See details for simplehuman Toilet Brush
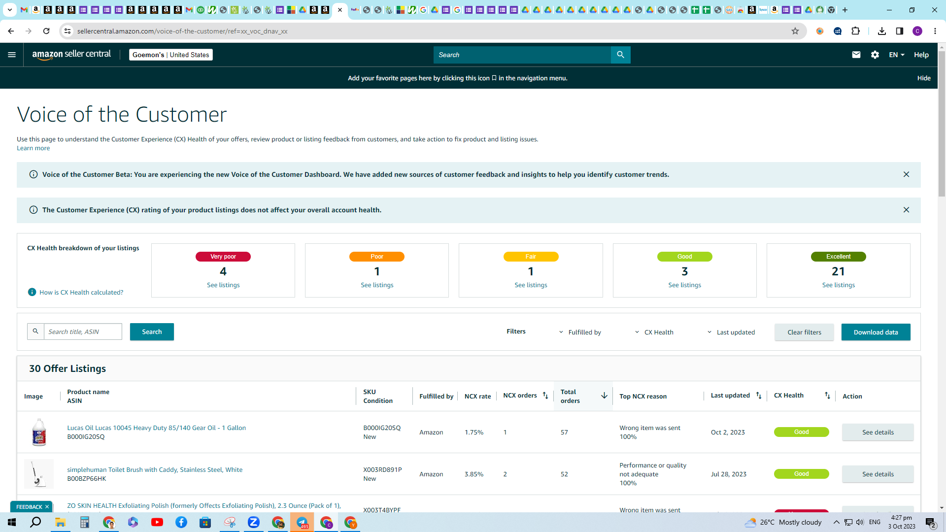Image resolution: width=946 pixels, height=532 pixels. coord(878,474)
